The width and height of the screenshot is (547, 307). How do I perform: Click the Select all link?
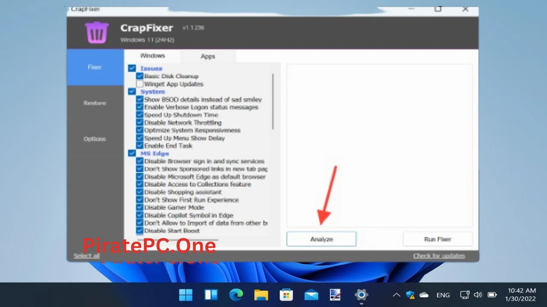(x=87, y=256)
